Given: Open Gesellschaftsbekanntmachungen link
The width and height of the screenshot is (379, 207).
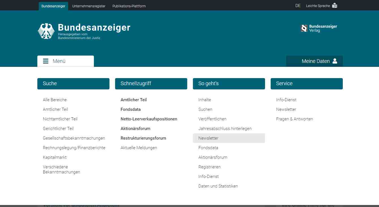Looking at the screenshot, I should (74, 138).
